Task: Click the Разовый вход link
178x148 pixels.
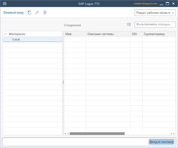Action: pos(14,13)
